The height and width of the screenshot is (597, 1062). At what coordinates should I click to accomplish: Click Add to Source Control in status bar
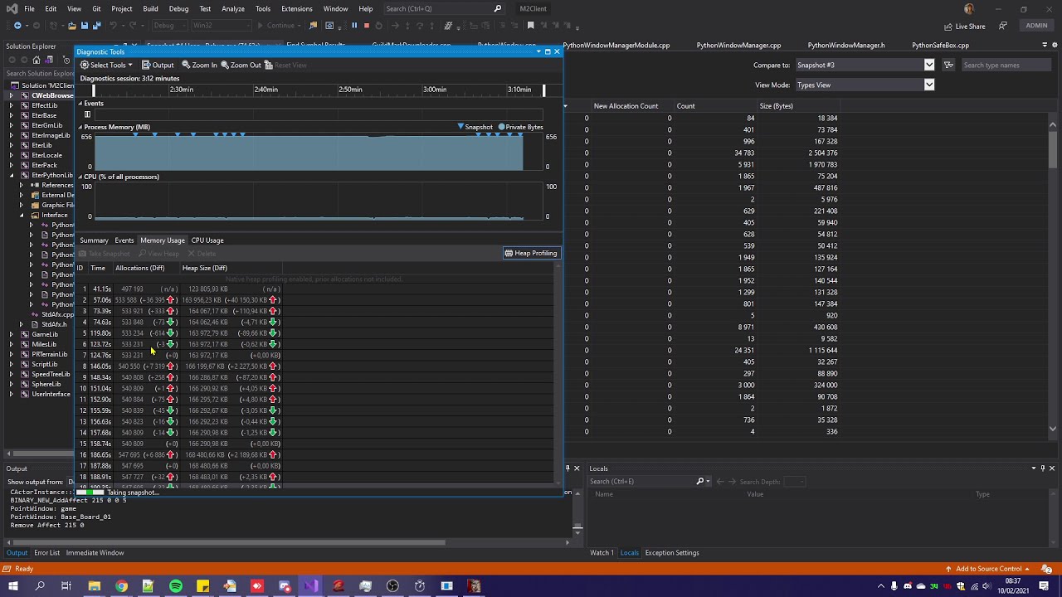point(989,569)
